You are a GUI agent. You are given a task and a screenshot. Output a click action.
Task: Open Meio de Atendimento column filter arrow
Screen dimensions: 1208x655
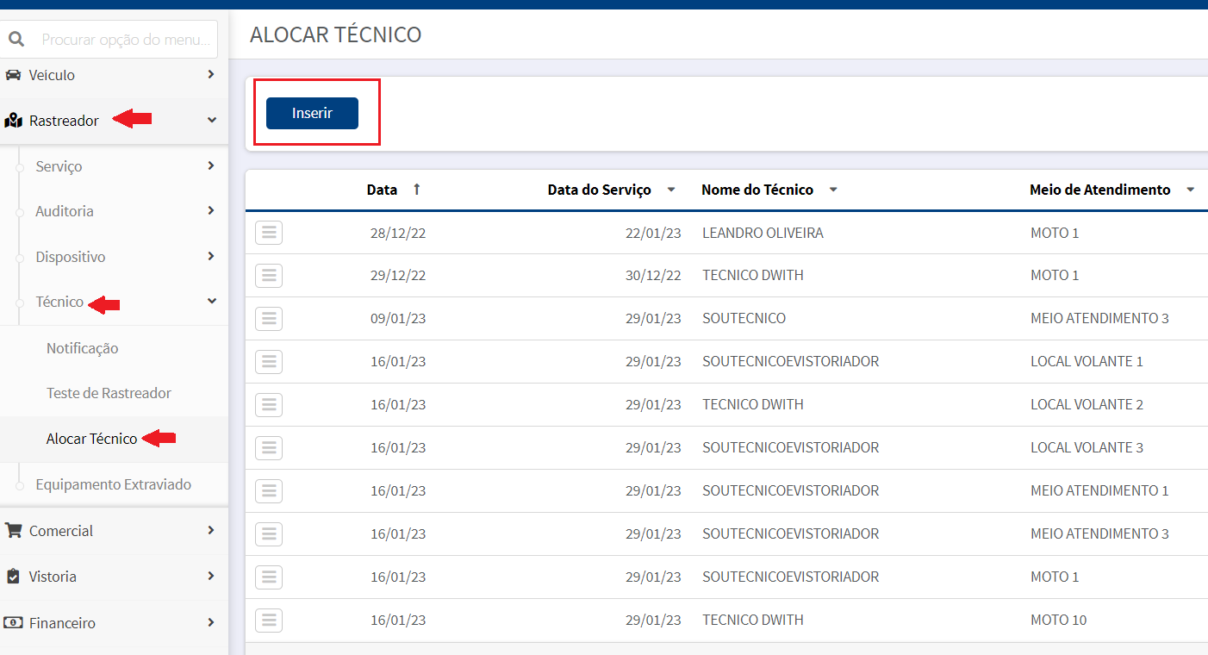[x=1191, y=190]
